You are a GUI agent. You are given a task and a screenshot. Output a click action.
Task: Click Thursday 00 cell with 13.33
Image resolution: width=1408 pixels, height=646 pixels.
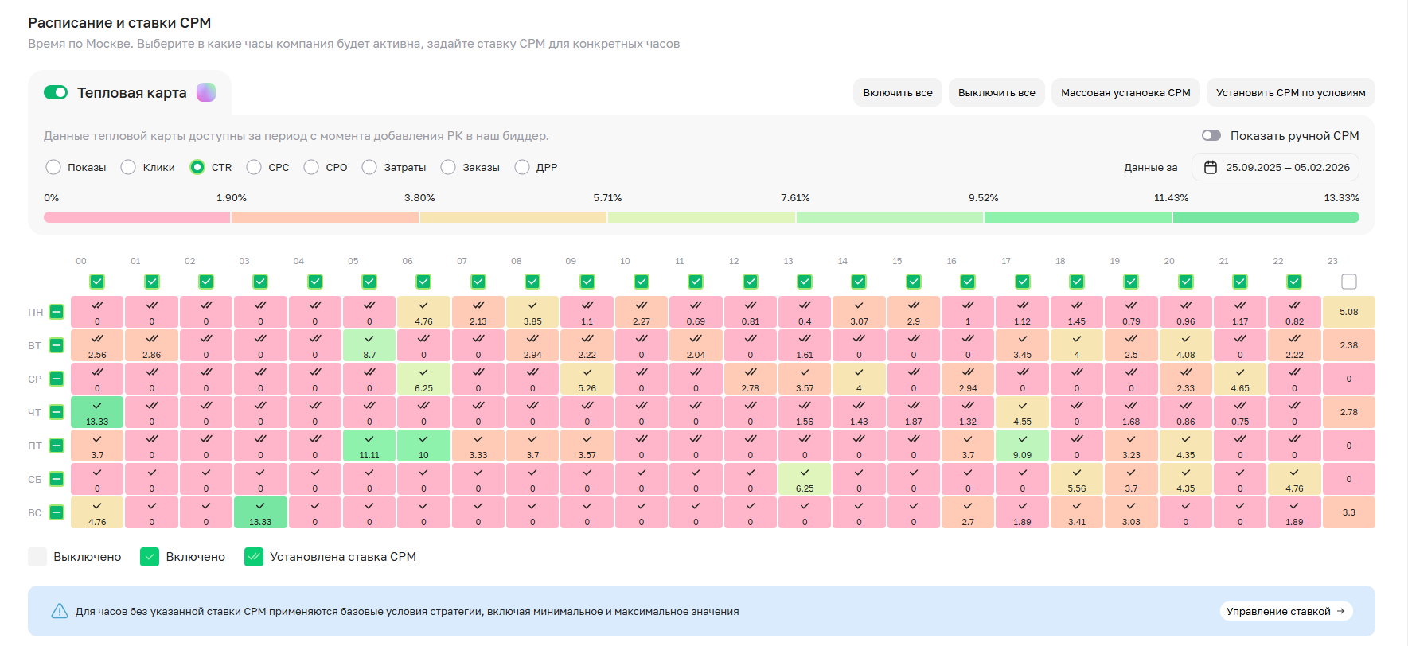pyautogui.click(x=97, y=412)
